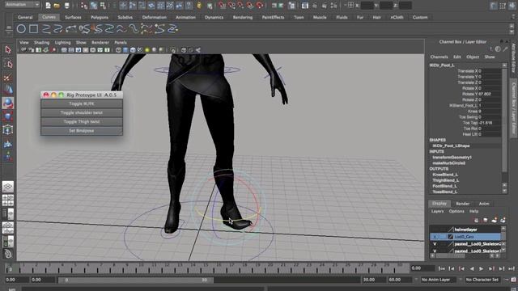Open the viewport Shading menu
Screen dimensions: 518x291
41,43
